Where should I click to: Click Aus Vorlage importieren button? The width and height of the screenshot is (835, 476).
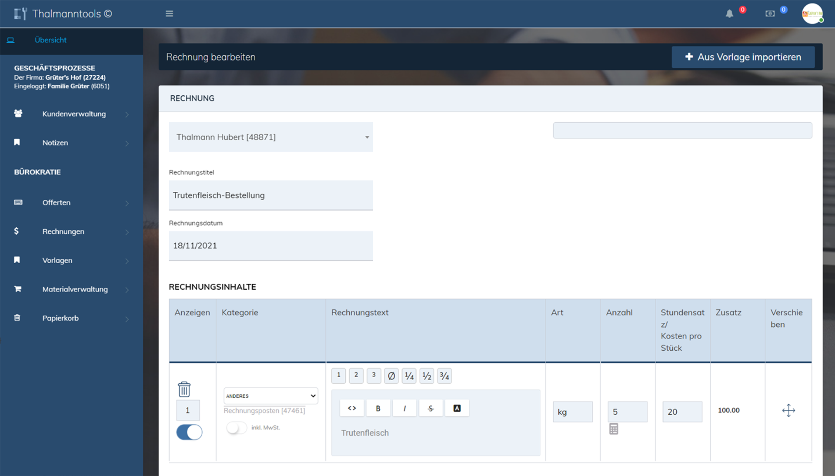pos(743,57)
